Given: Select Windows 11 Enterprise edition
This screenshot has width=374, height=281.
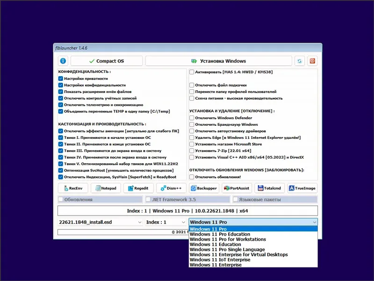Looking at the screenshot, I should pyautogui.click(x=253, y=265).
